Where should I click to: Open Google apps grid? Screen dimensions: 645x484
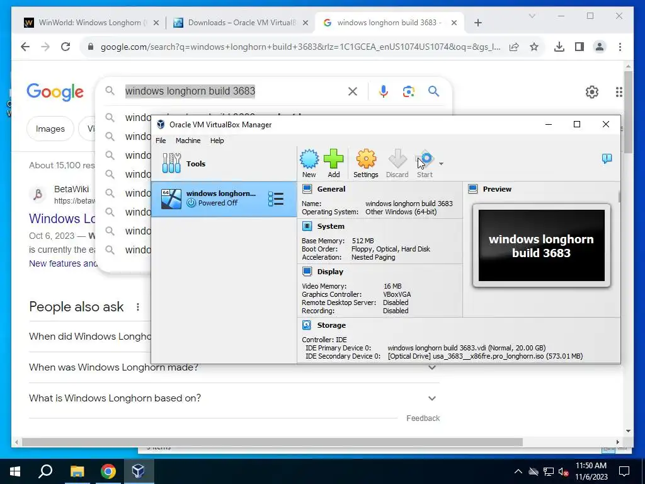coord(619,92)
